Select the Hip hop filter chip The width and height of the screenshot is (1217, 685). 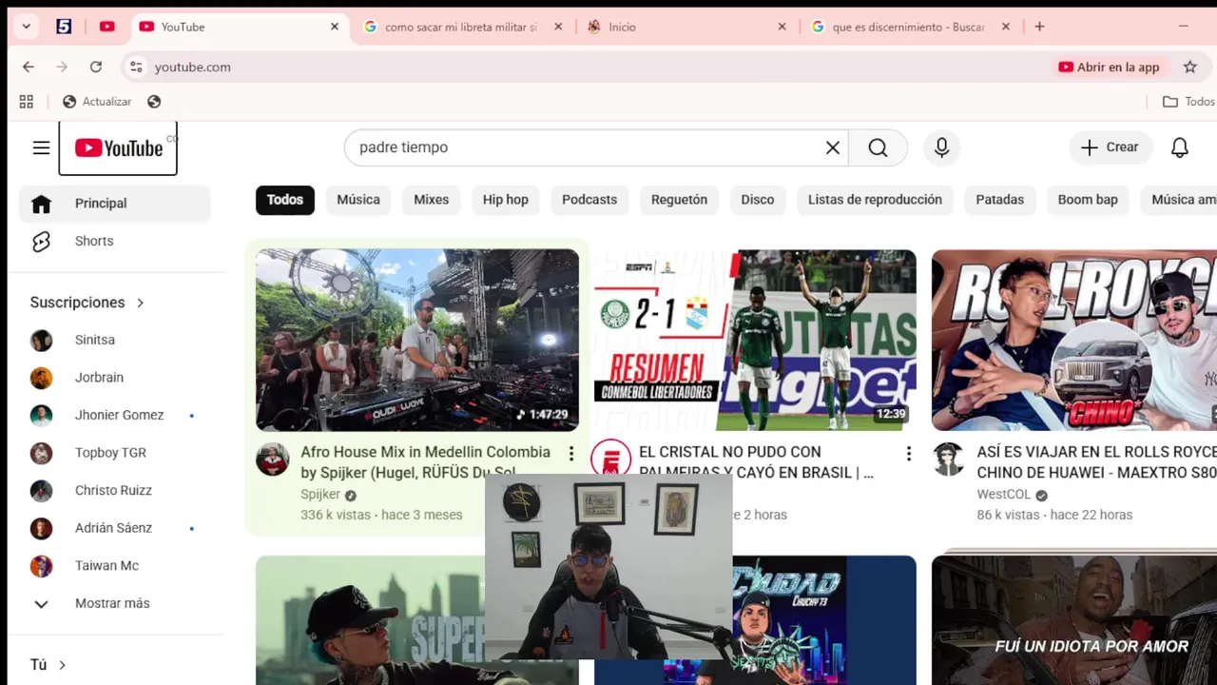point(506,200)
